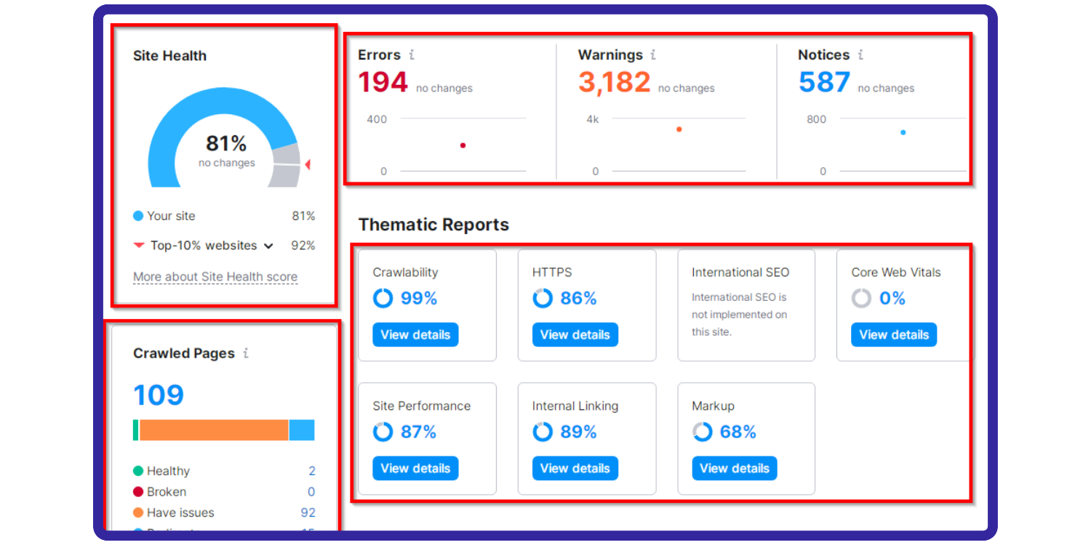
Task: Click the Broken pages count 0
Action: tap(312, 492)
